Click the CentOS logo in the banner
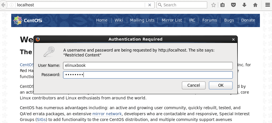Viewport: 272px width, 123px height. tap(28, 20)
